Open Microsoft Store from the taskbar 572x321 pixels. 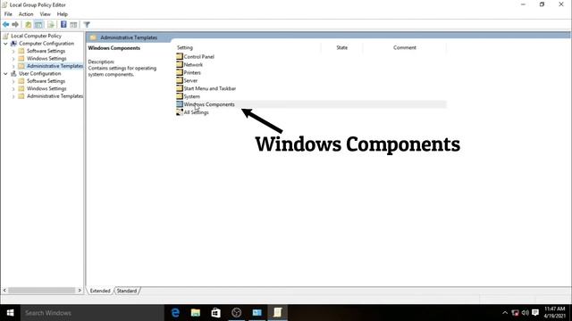click(x=216, y=313)
